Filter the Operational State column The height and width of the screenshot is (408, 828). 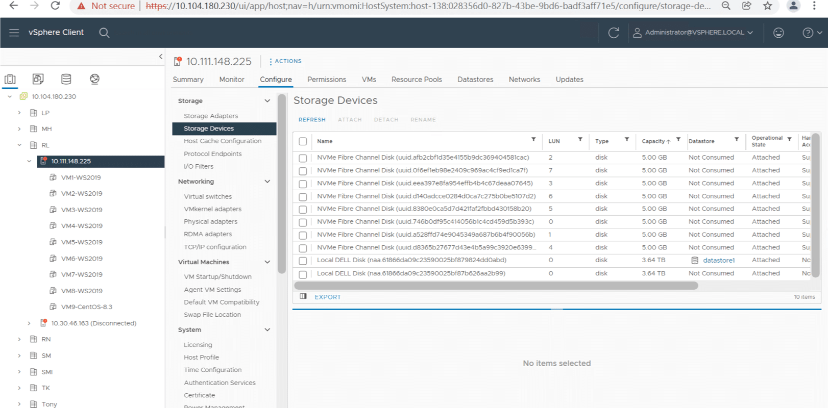[x=789, y=139]
